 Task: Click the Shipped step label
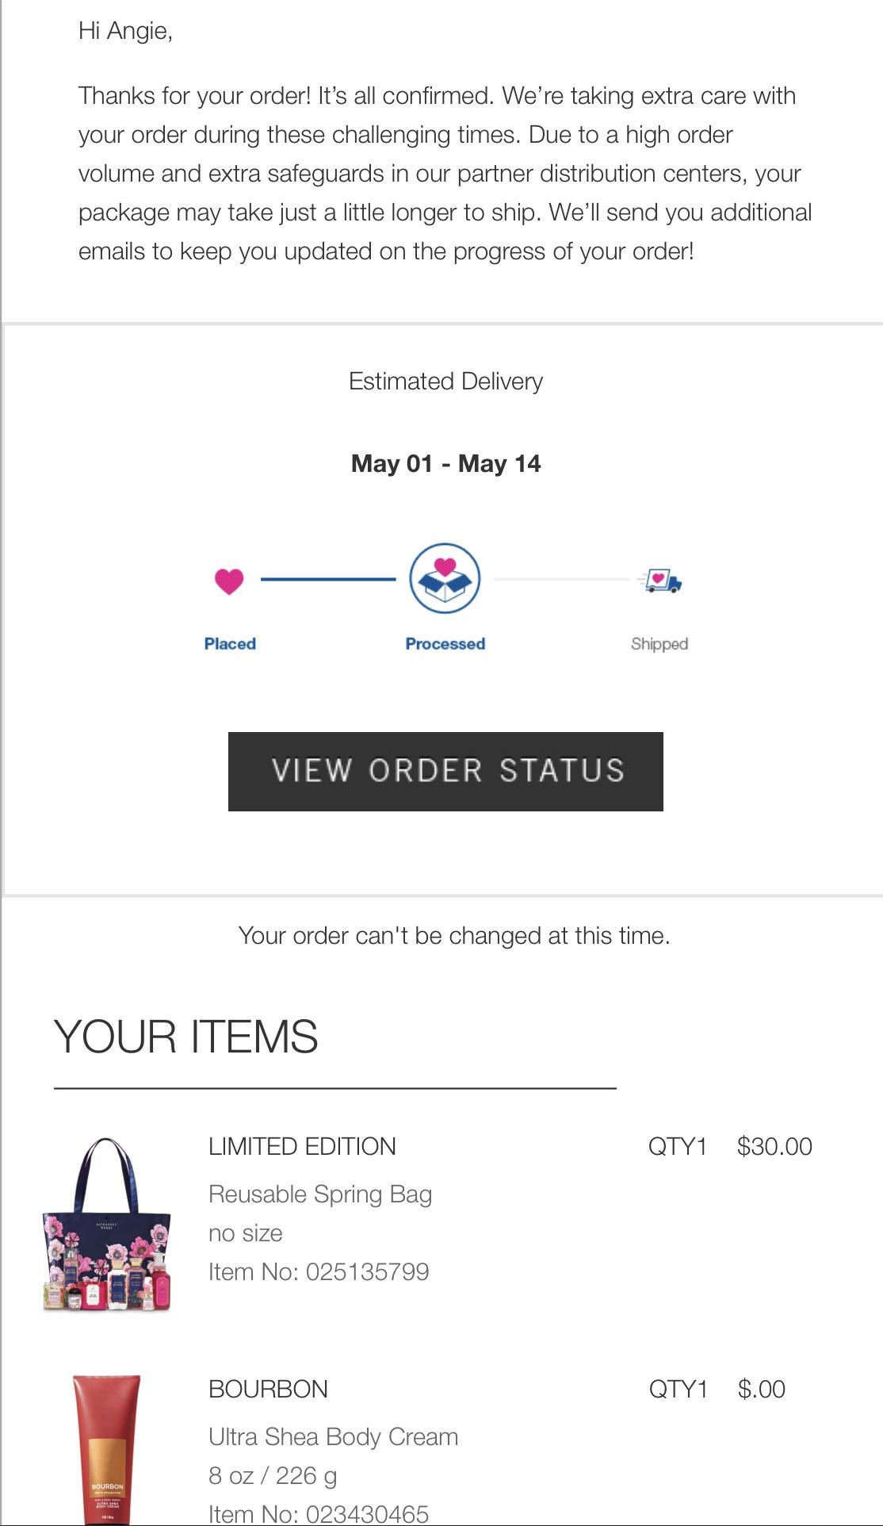(659, 643)
